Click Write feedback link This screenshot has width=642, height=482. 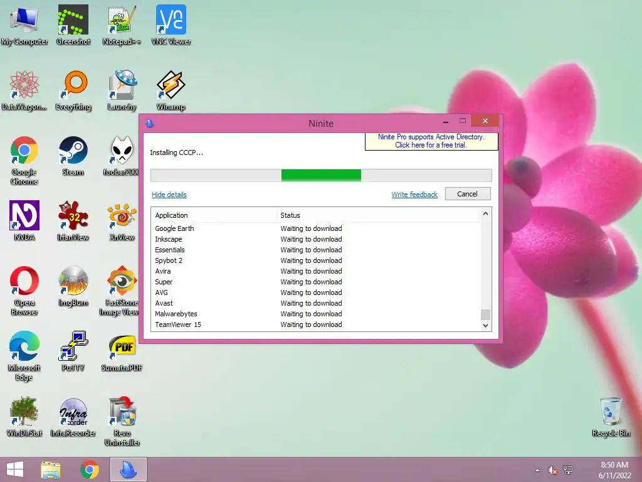(x=414, y=195)
